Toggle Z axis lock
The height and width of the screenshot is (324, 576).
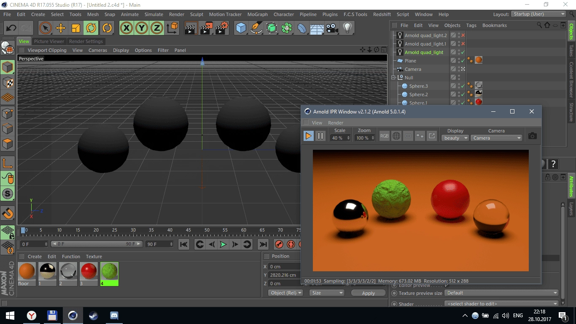[x=157, y=28]
